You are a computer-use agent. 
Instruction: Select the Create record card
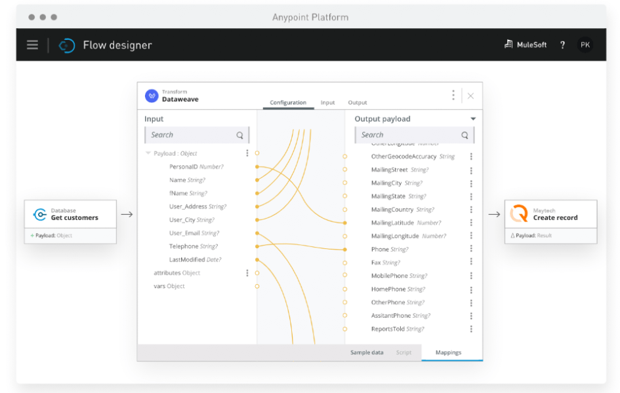coord(551,222)
